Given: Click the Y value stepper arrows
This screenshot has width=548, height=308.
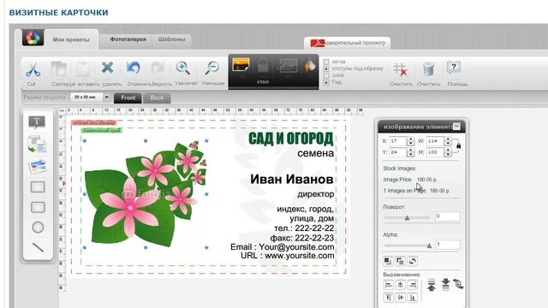Looking at the screenshot, I should tap(411, 152).
